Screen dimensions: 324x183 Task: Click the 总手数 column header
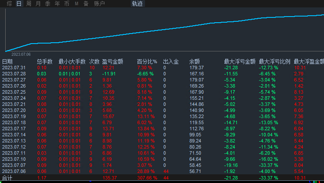(x=44, y=61)
